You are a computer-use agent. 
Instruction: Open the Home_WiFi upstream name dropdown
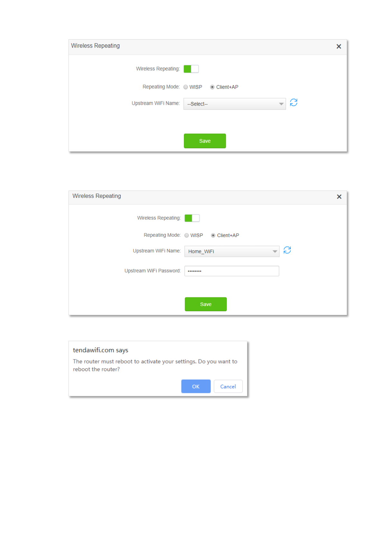(232, 251)
